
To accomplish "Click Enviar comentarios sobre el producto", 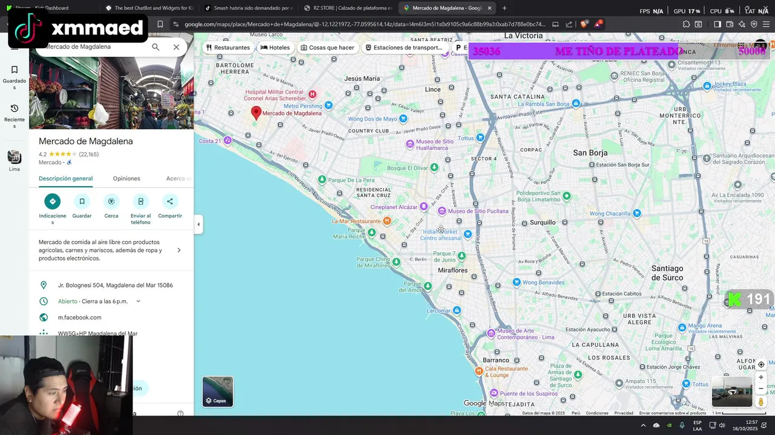I will click(x=672, y=413).
